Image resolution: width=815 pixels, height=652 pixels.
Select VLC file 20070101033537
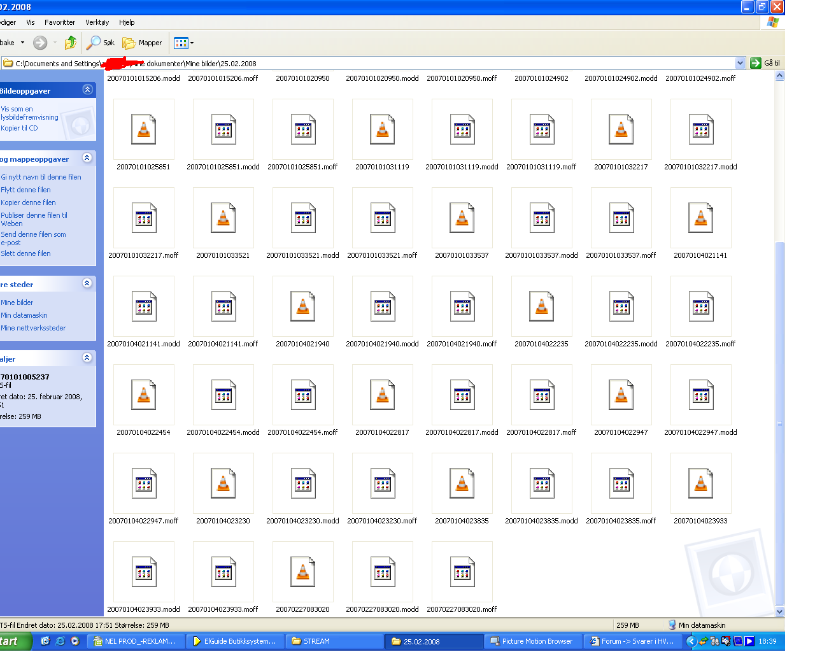(x=462, y=218)
